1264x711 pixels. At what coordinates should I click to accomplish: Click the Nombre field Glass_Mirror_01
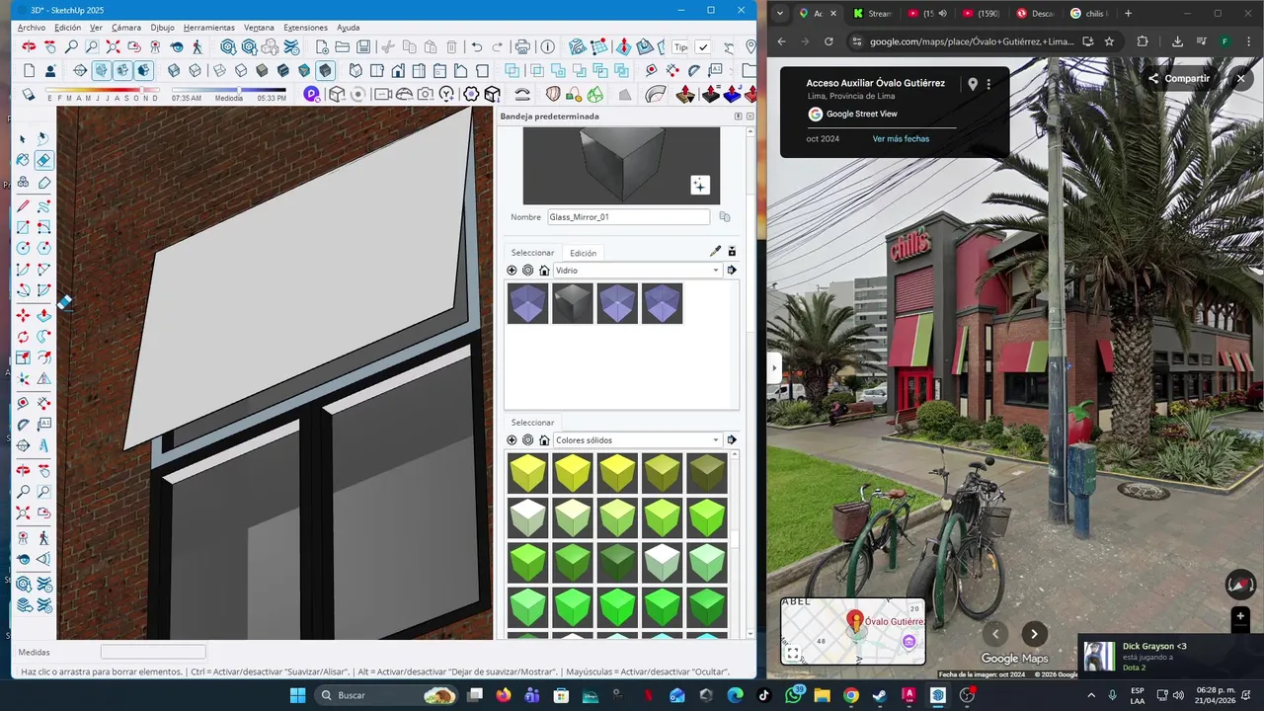[x=629, y=217]
